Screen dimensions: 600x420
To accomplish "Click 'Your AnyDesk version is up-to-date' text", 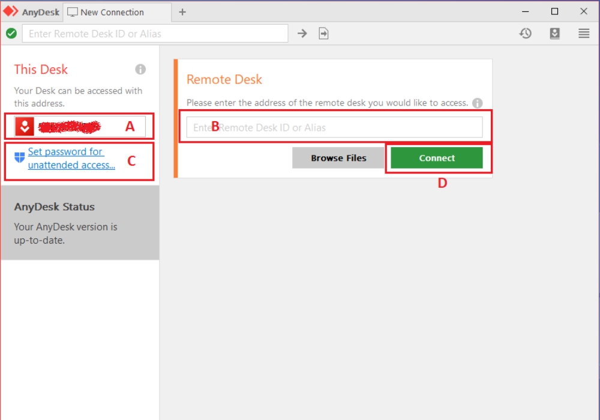I will coord(65,234).
